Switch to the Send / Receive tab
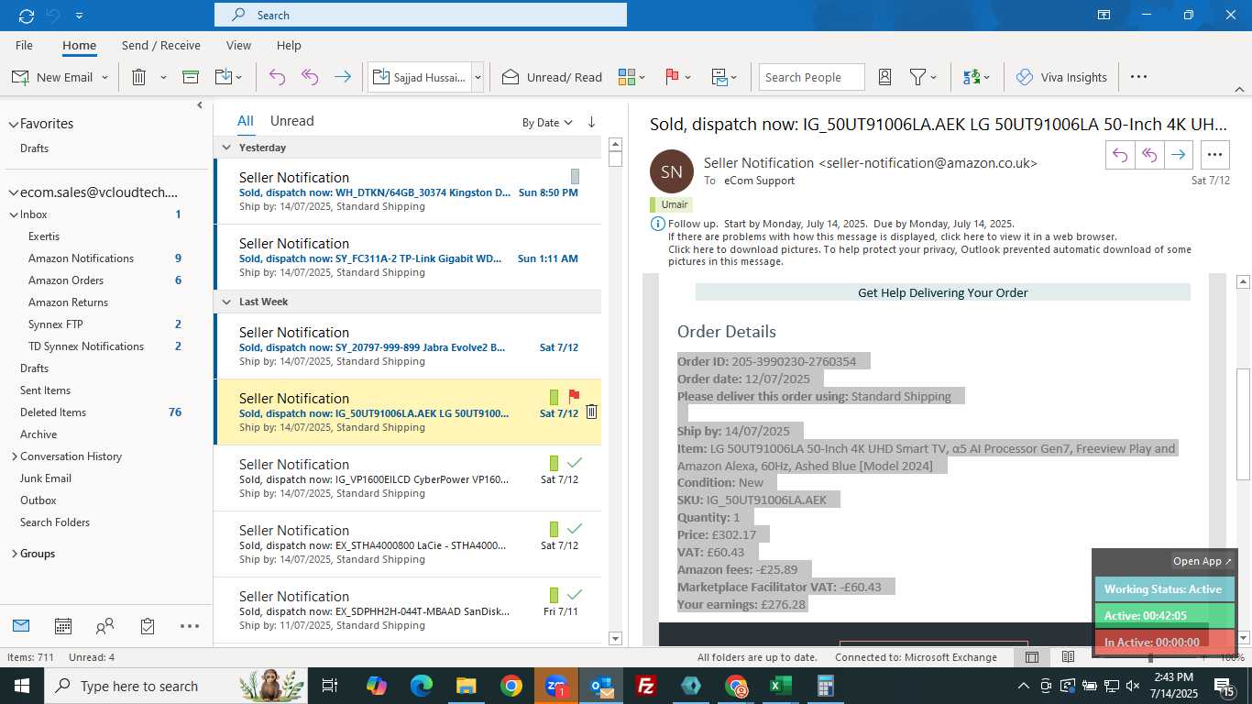The height and width of the screenshot is (704, 1252). point(161,45)
